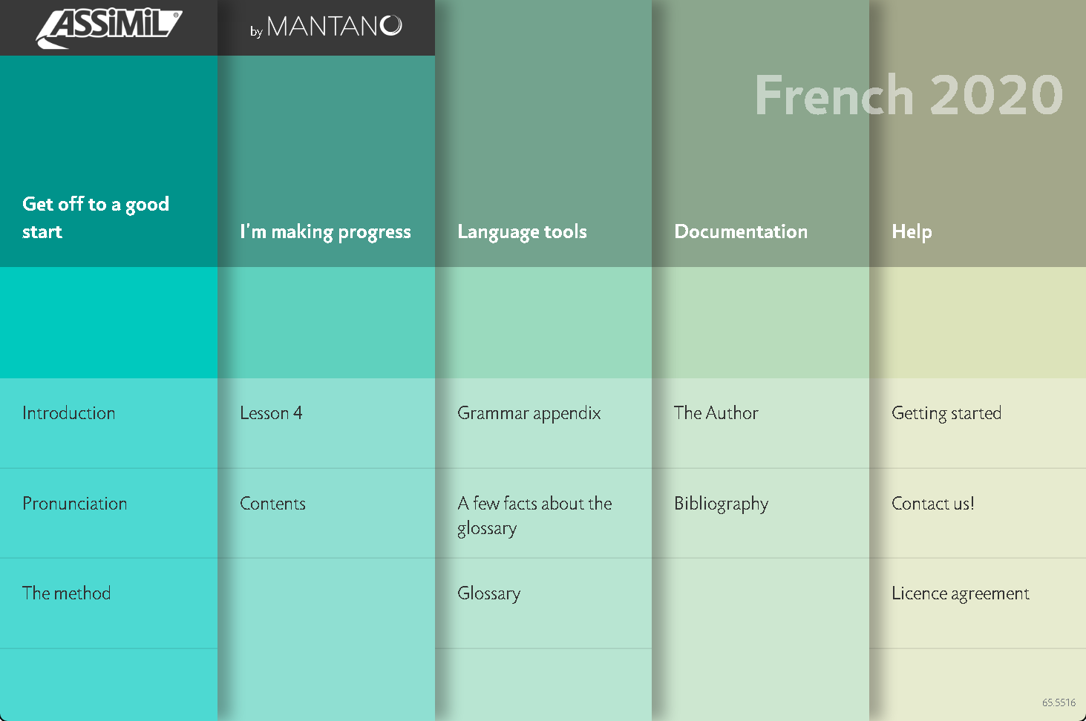The image size is (1086, 721).
Task: Select the I'm making progress header
Action: (325, 232)
